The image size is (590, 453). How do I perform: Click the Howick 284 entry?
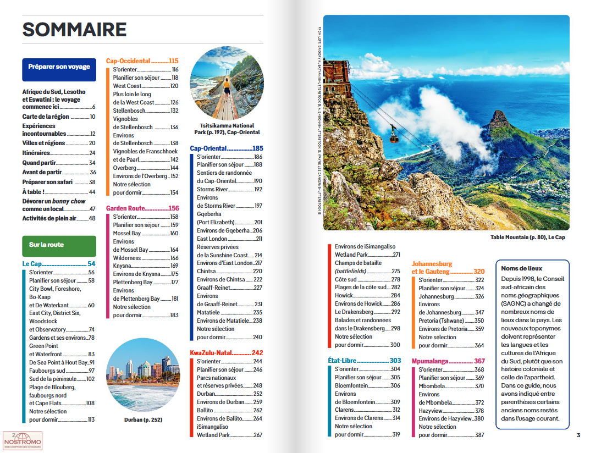pyautogui.click(x=368, y=296)
